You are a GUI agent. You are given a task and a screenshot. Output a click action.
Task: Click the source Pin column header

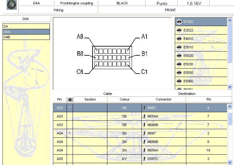[59, 99]
